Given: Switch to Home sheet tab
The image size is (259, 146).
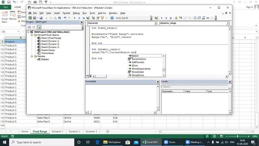Looking at the screenshot, I should point(25,131).
